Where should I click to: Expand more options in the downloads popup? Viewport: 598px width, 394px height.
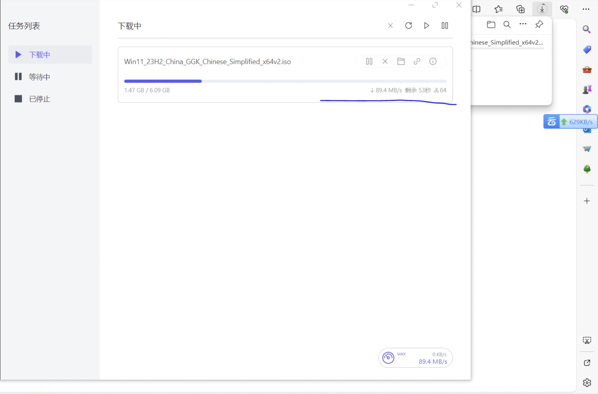coord(523,25)
